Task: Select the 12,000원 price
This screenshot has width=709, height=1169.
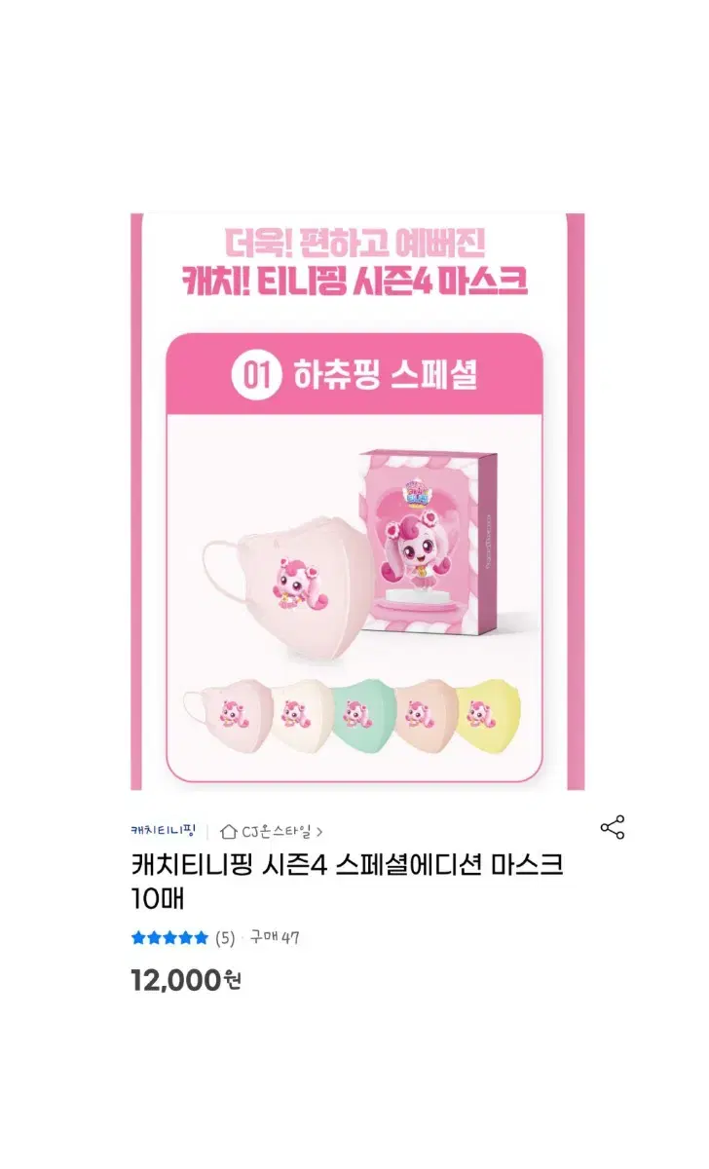Action: [185, 981]
